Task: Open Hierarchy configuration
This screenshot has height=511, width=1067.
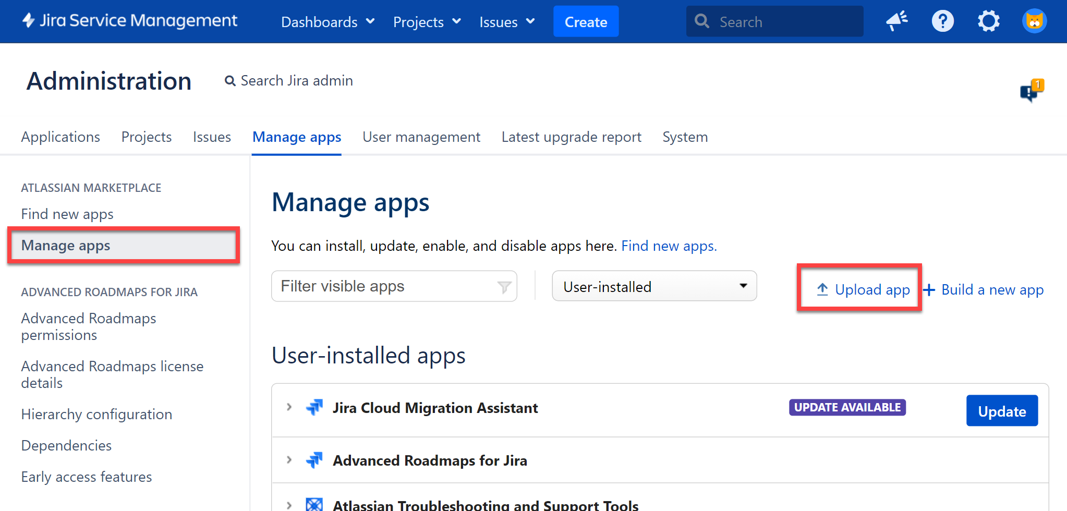Action: pos(96,414)
